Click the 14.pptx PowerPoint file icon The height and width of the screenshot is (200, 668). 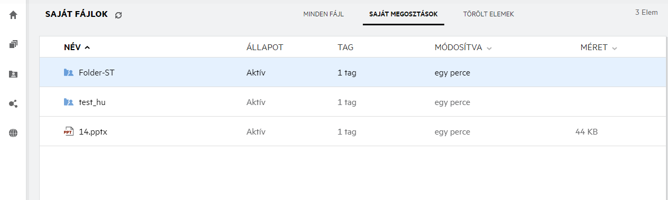pos(68,132)
